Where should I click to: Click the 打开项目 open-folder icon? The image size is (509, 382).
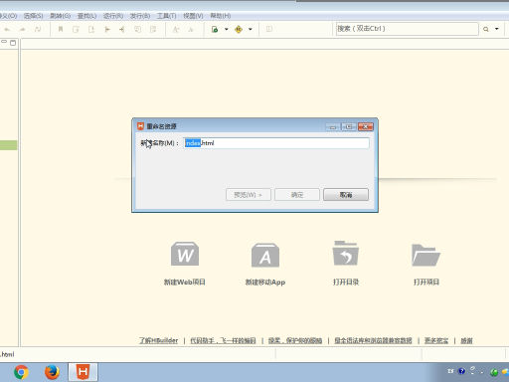pos(425,255)
